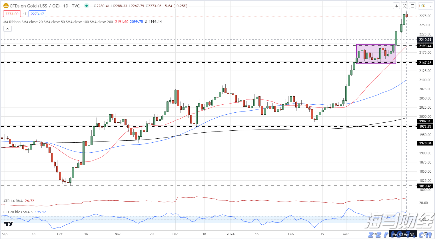This screenshot has height=239, width=435.
Task: Click the low price L2267.79
Action: pos(137,6)
